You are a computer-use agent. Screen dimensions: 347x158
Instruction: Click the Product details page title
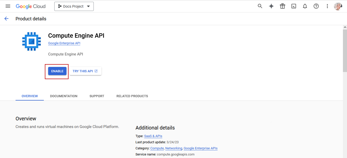[x=31, y=19]
